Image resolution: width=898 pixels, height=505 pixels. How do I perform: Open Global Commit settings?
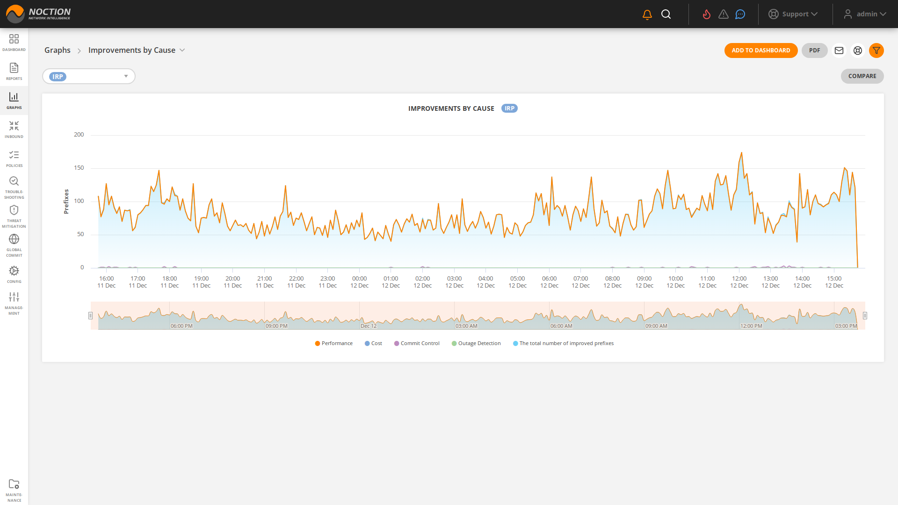point(14,243)
